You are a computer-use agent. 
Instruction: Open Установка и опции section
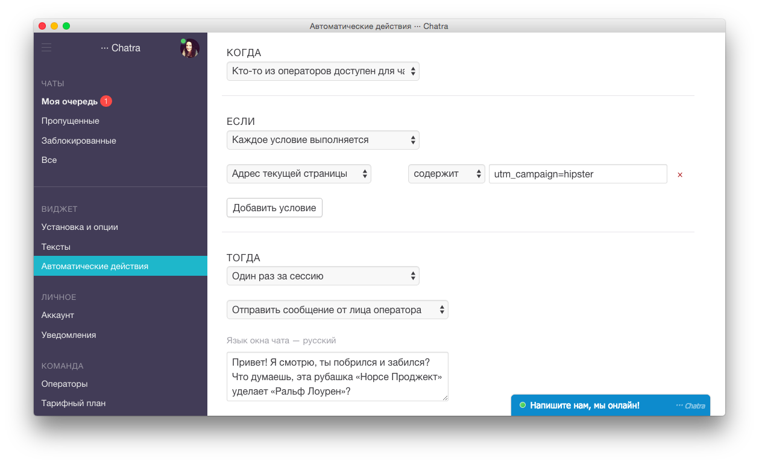[x=80, y=227]
